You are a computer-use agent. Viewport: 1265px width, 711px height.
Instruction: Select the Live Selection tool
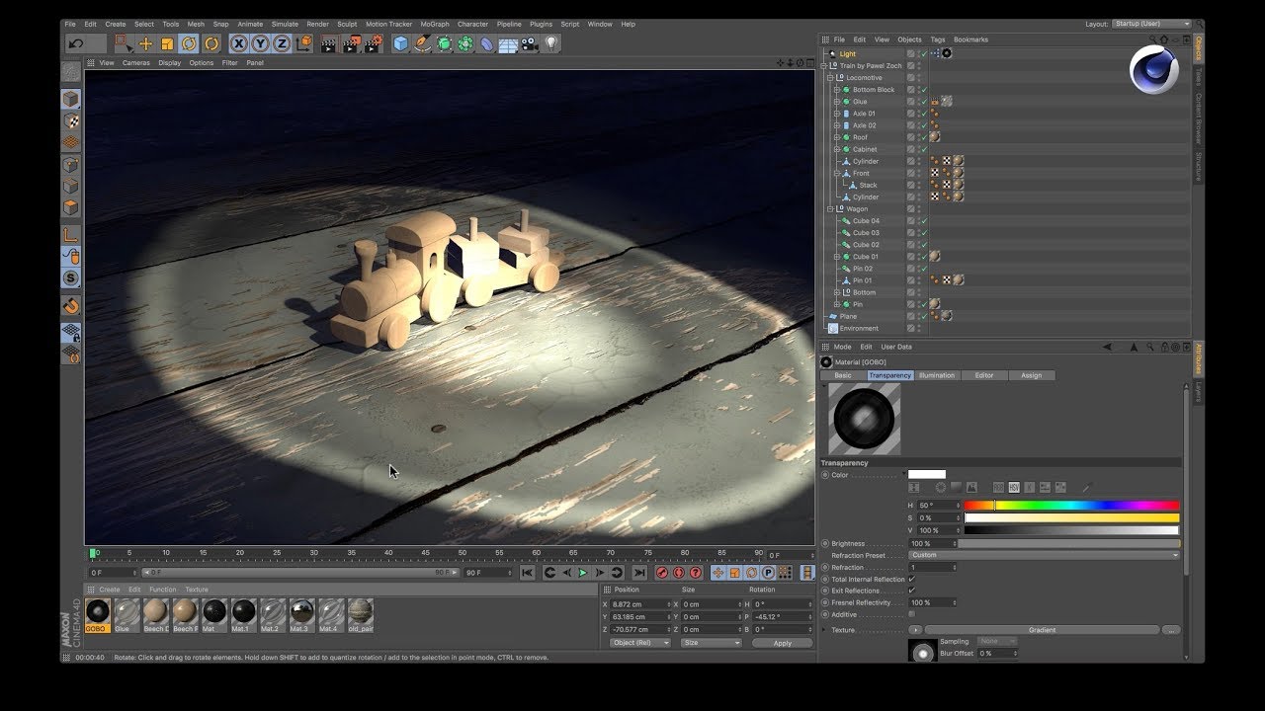click(x=123, y=43)
